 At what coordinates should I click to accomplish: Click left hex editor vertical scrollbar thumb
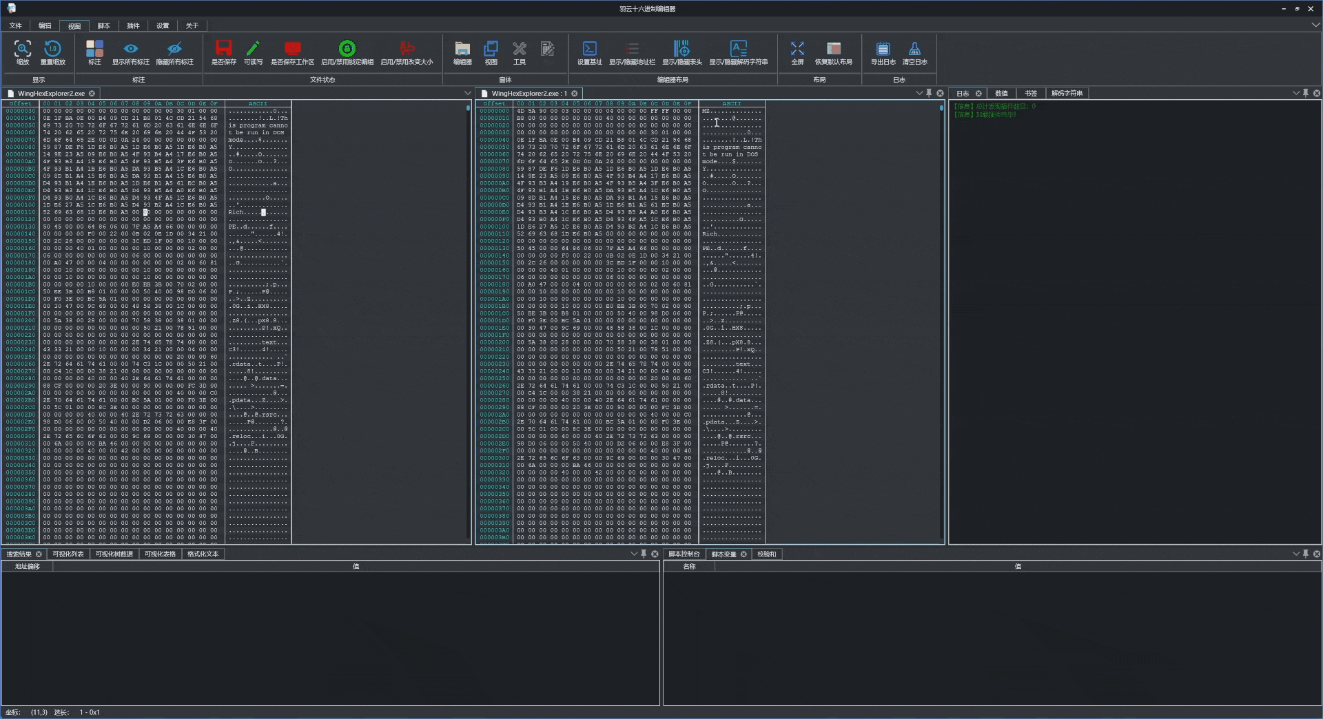point(469,108)
